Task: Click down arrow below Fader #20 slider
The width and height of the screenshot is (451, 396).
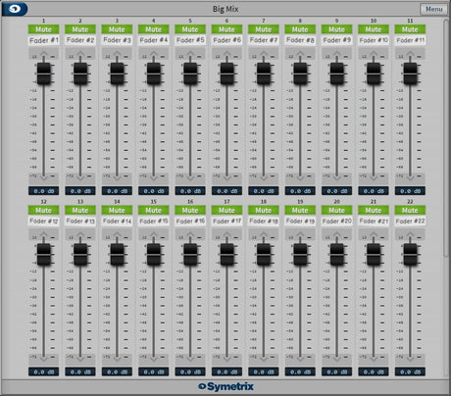Action: tap(336, 359)
